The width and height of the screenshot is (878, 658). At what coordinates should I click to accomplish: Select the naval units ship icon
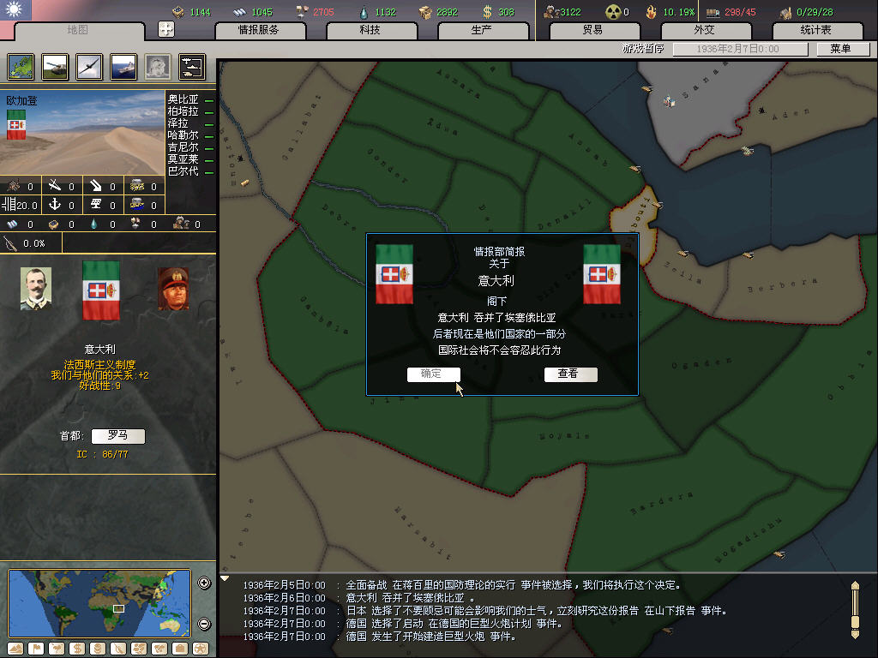coord(123,67)
